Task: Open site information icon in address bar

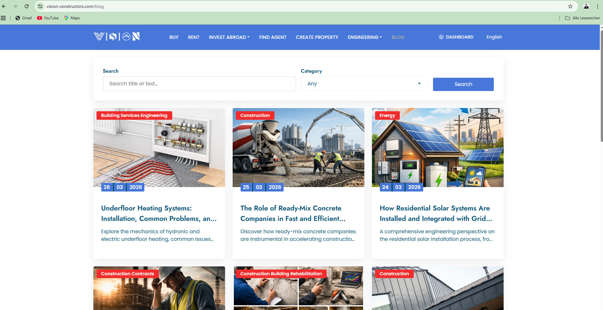Action: 40,6
